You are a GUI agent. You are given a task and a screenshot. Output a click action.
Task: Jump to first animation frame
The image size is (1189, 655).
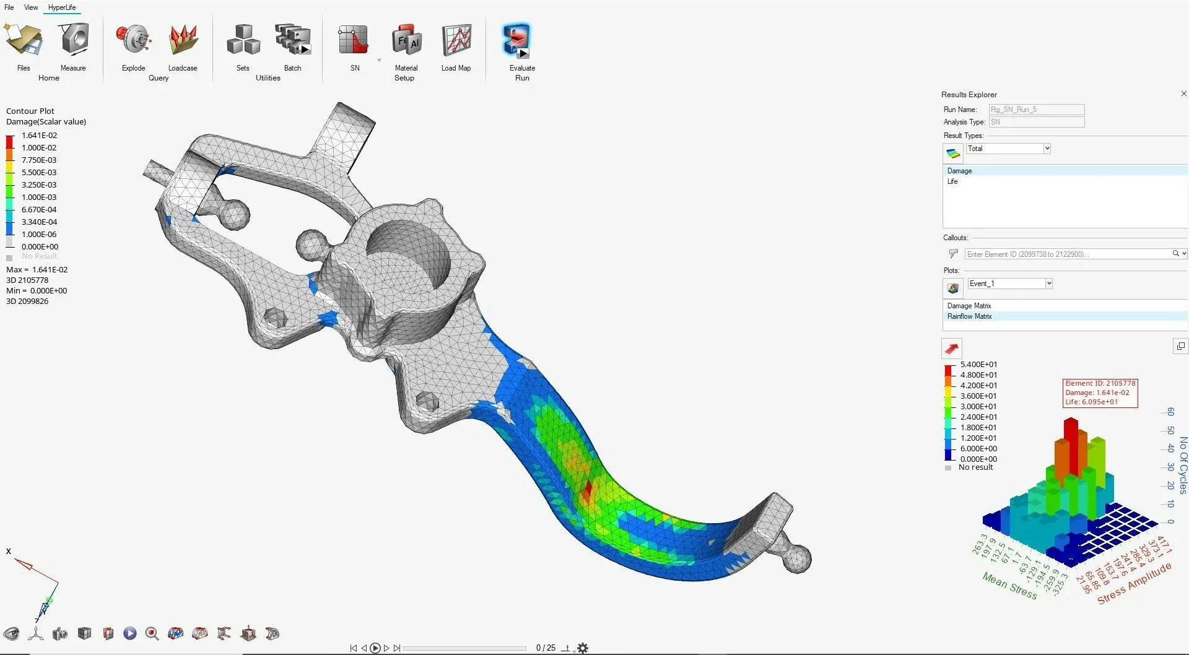pyautogui.click(x=353, y=648)
